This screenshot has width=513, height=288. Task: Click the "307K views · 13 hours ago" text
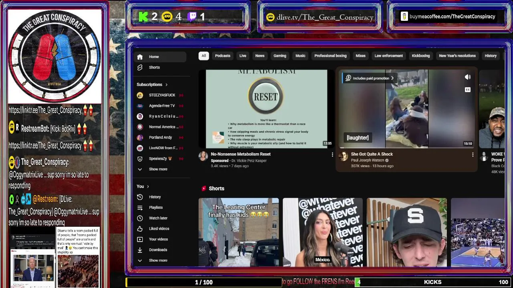point(372,166)
